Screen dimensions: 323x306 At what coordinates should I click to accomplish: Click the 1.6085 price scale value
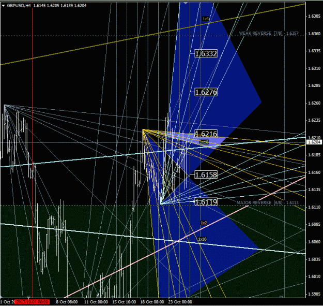(314, 224)
